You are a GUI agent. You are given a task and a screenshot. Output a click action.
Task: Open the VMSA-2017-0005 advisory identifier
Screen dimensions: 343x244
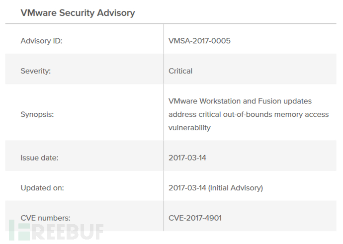tap(199, 41)
